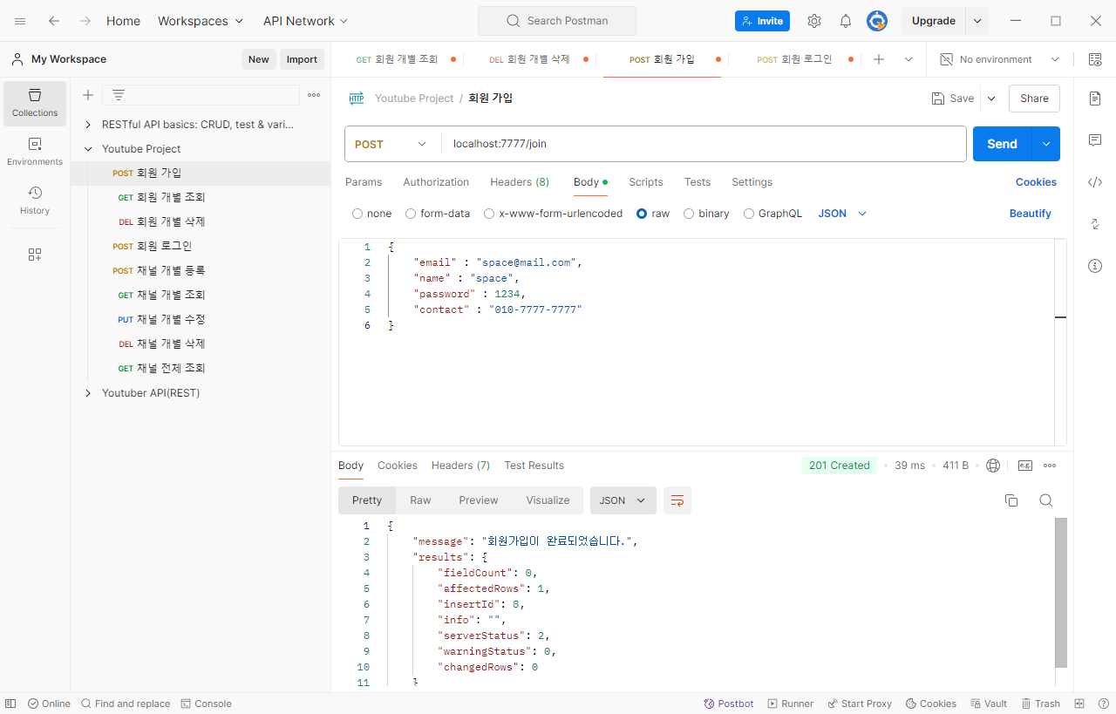Open the notifications bell
This screenshot has width=1116, height=714.
click(x=846, y=21)
